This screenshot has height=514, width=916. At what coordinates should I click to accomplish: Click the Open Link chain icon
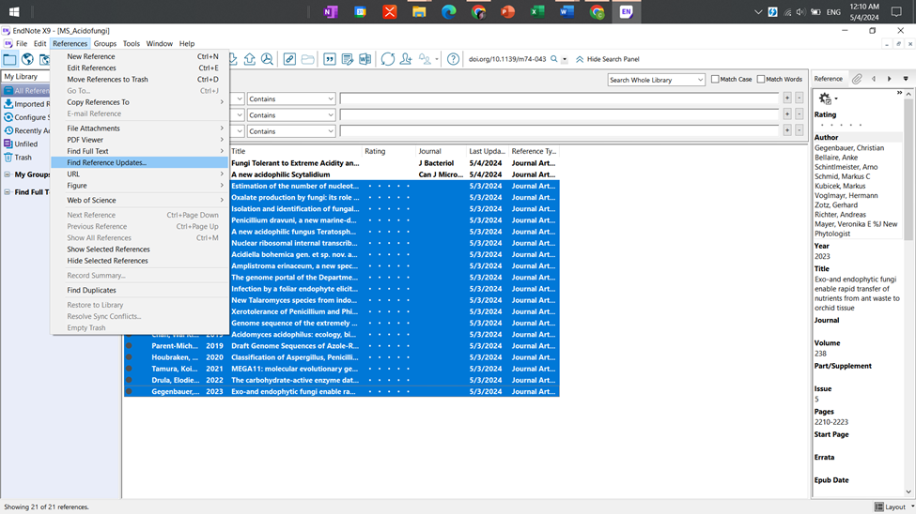point(289,59)
